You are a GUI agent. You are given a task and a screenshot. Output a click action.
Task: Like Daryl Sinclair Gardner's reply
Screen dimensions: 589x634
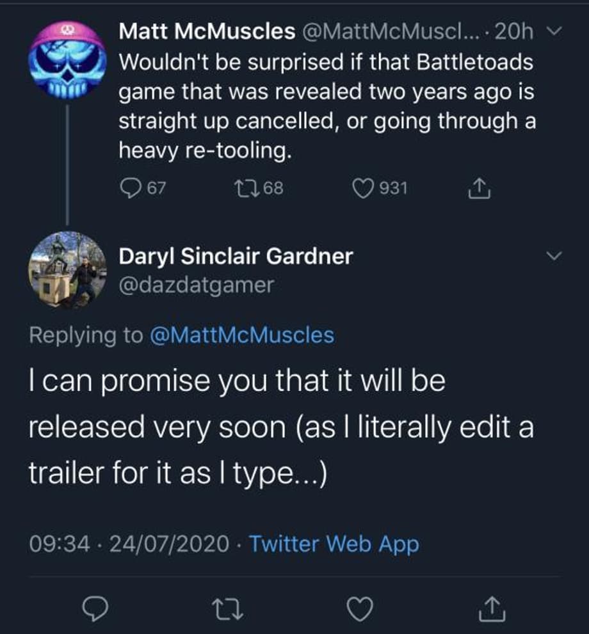tap(360, 610)
